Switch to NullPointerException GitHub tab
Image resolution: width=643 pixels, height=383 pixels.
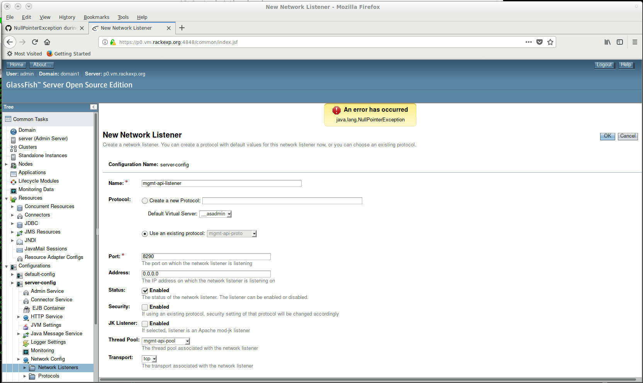click(x=45, y=28)
